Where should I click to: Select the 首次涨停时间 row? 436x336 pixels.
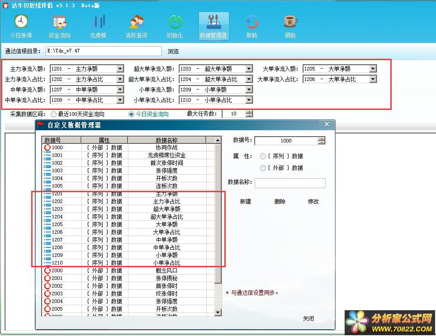tap(128, 163)
